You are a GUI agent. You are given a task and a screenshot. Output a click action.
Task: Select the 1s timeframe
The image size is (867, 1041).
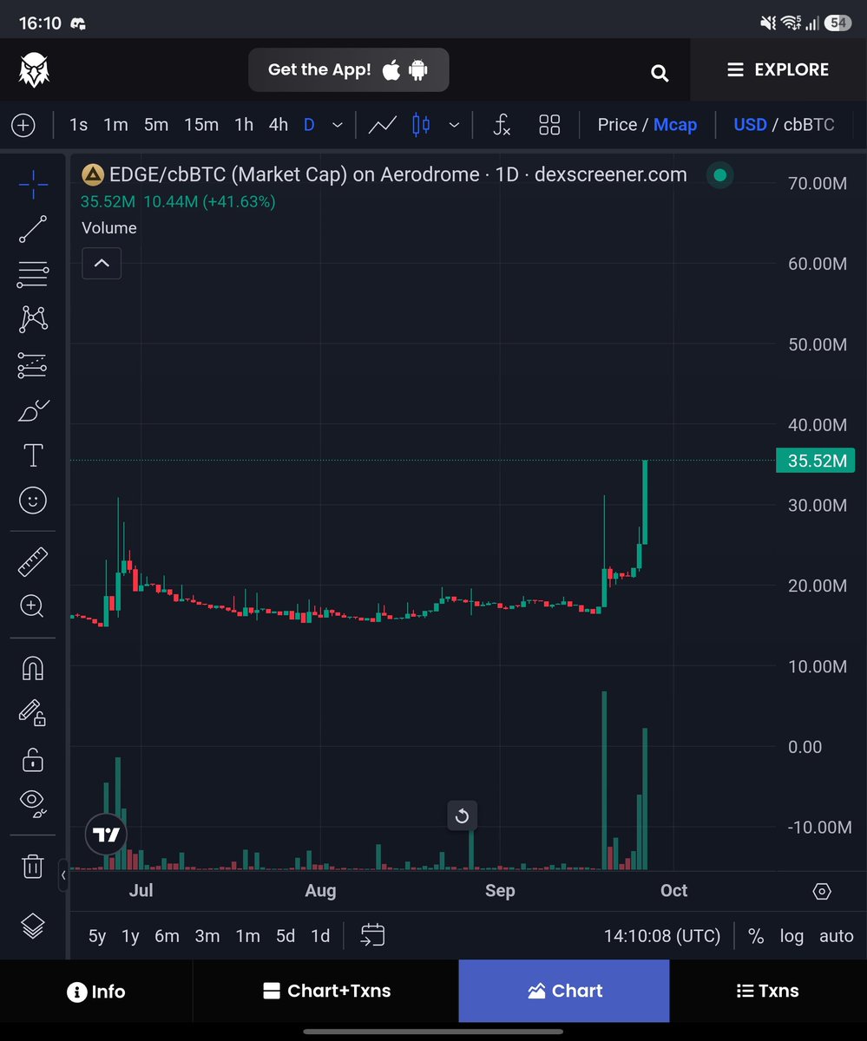[x=78, y=125]
